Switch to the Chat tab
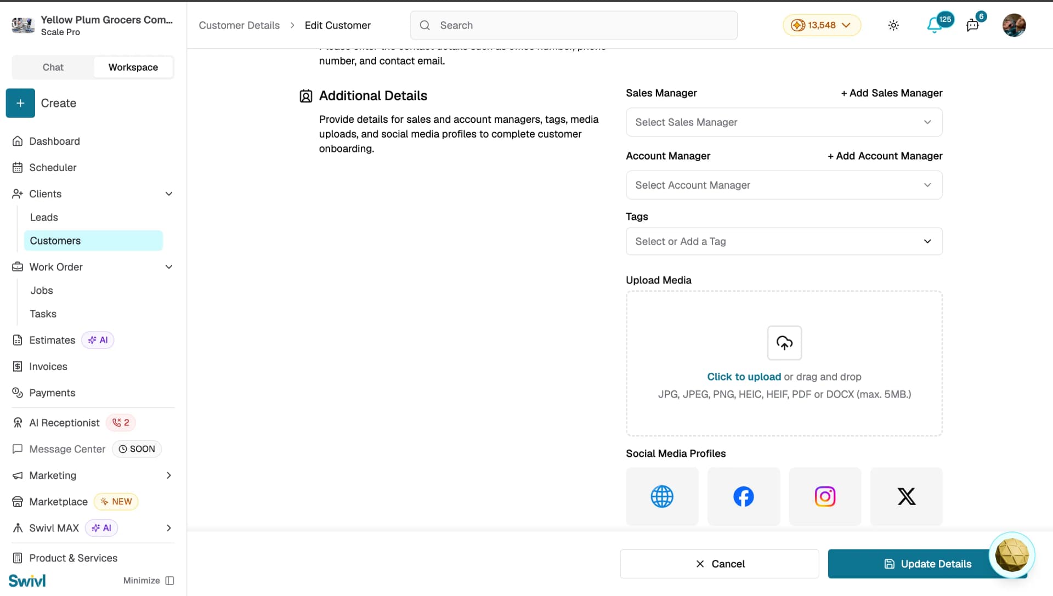Image resolution: width=1053 pixels, height=596 pixels. pos(53,67)
